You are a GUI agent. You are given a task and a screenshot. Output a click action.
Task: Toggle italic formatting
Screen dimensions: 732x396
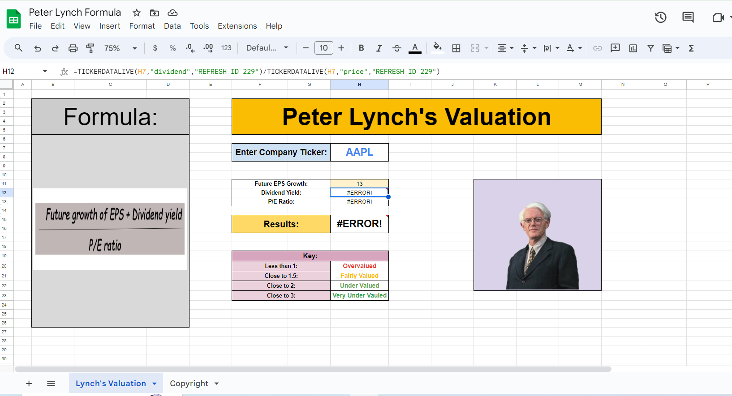pyautogui.click(x=379, y=48)
